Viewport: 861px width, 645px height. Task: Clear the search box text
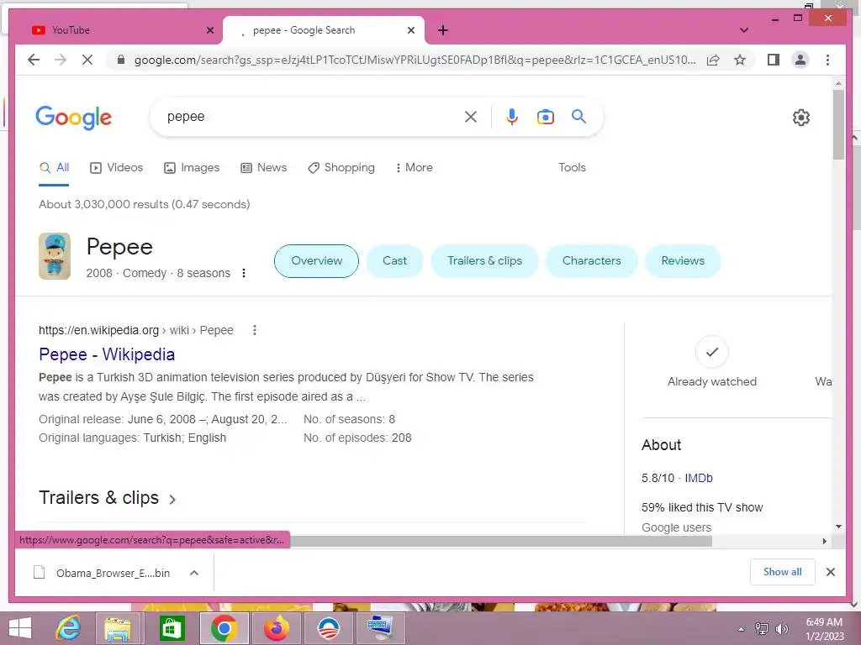coord(471,117)
